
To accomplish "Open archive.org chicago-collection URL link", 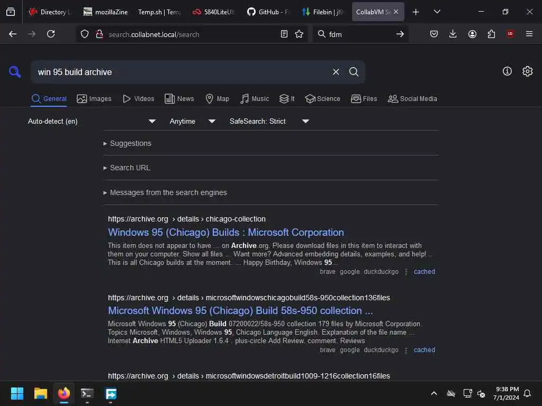I will [x=187, y=219].
